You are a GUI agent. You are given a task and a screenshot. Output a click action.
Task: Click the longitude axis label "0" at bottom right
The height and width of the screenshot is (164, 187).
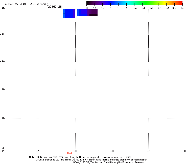[185, 151]
